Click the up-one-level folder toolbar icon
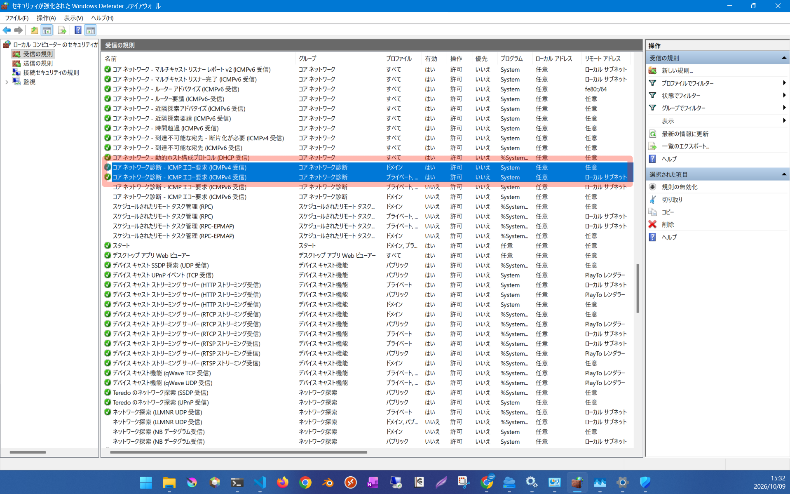 34,30
